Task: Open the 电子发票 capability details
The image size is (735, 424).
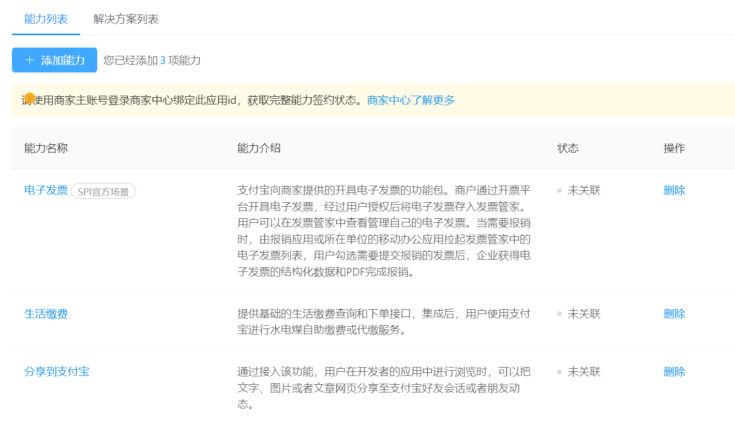Action: [x=46, y=190]
